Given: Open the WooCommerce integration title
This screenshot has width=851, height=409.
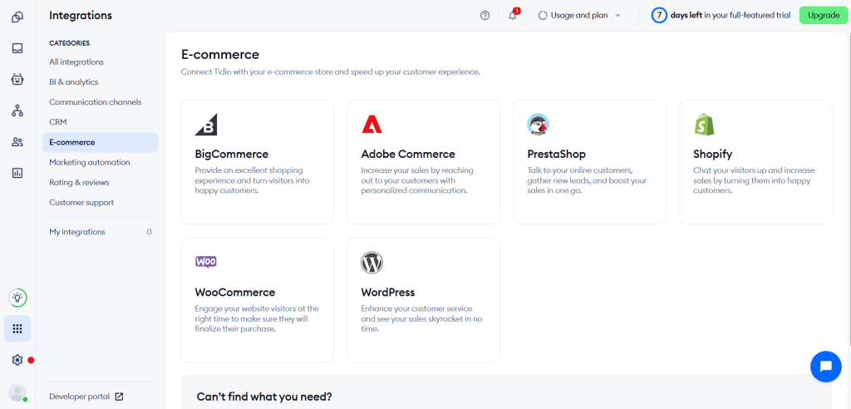Looking at the screenshot, I should pyautogui.click(x=235, y=293).
